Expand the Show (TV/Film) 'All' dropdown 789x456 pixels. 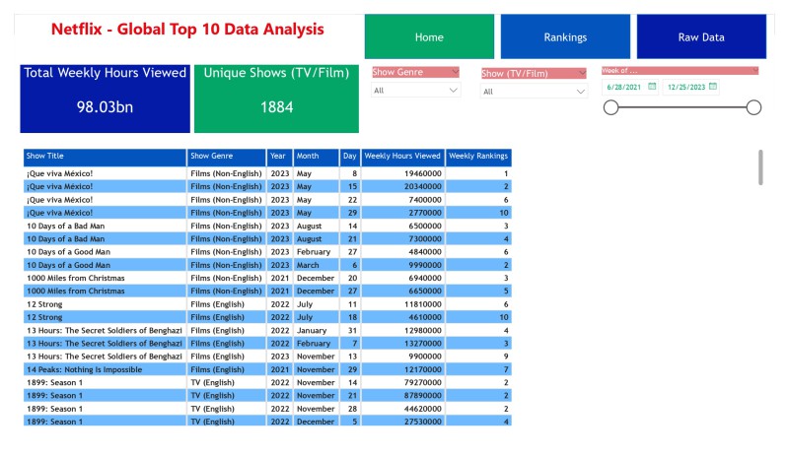point(534,92)
